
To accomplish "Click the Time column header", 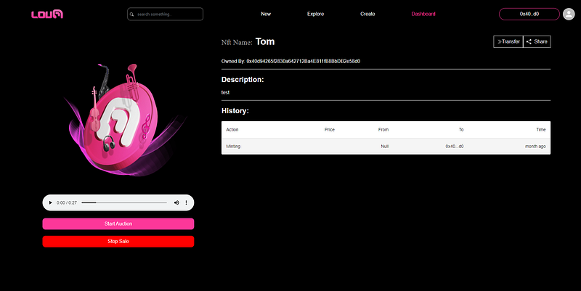I will (x=541, y=130).
